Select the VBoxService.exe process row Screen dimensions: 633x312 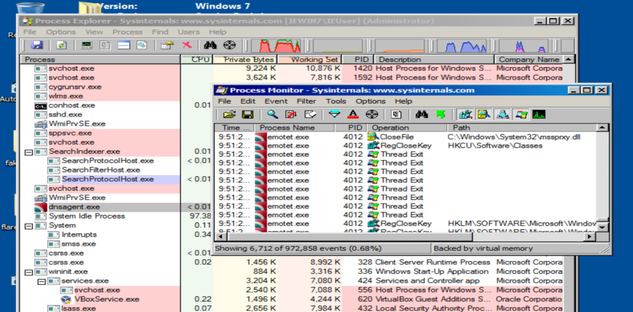click(291, 299)
